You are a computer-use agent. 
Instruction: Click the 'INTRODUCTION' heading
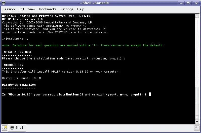pos(13,65)
